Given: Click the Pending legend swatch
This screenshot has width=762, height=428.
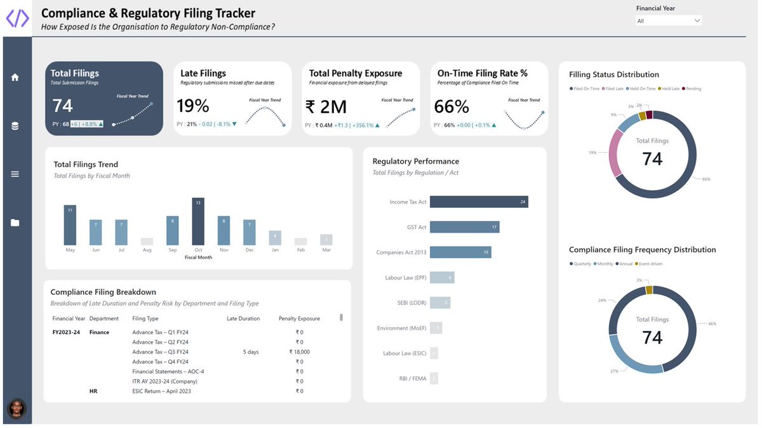Looking at the screenshot, I should 683,89.
